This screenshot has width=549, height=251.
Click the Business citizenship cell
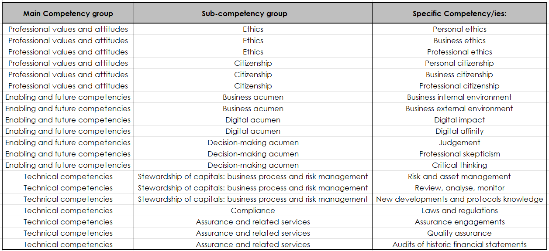pos(459,75)
